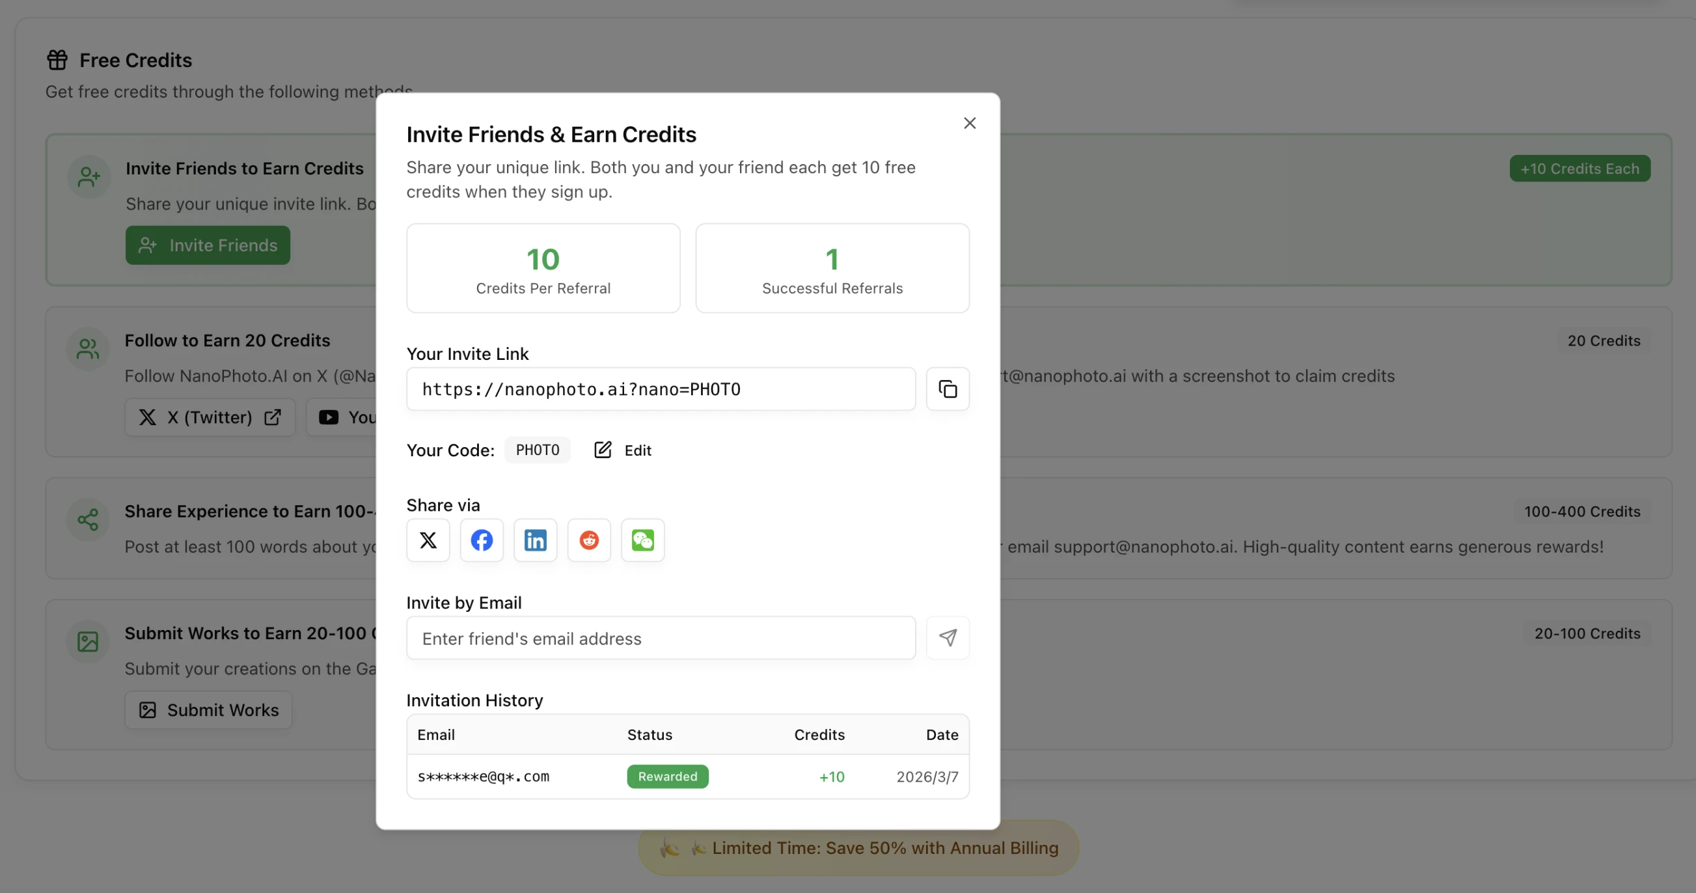Share invite via Facebook icon
The height and width of the screenshot is (893, 1696).
coord(482,540)
